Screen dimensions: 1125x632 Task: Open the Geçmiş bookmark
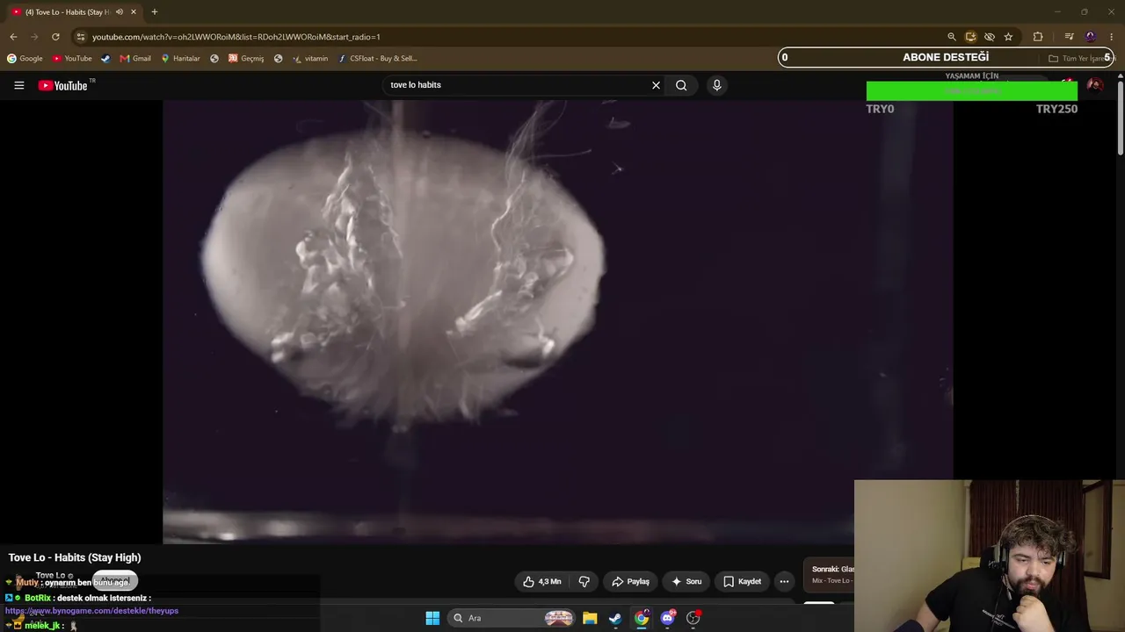(246, 59)
